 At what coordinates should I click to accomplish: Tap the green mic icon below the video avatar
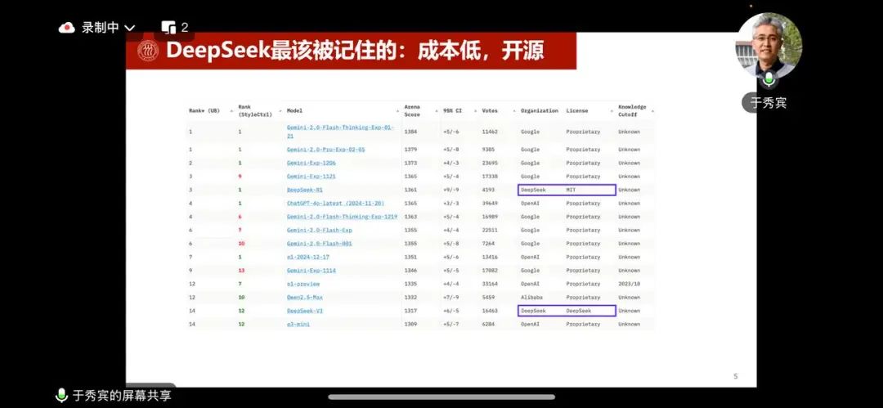point(769,79)
